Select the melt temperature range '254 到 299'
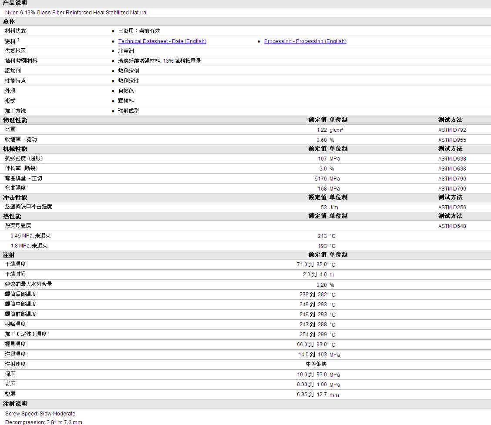Image resolution: width=491 pixels, height=425 pixels. click(313, 335)
